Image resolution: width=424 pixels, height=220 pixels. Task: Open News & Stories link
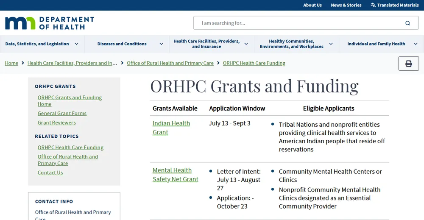click(x=346, y=5)
